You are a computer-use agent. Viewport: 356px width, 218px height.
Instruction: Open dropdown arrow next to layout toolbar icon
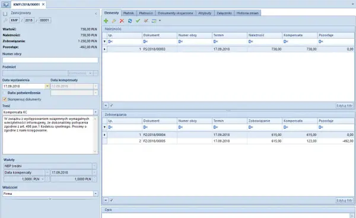(x=160, y=21)
